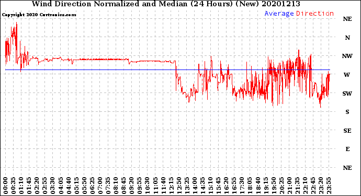Click the 05:50 time axis label
Screen dimensions: 361x196
click(x=84, y=185)
